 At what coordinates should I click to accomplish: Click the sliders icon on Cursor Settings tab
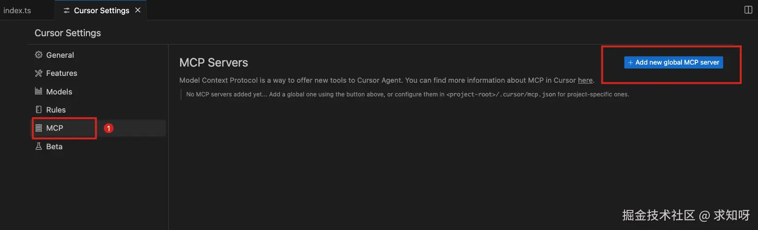pyautogui.click(x=67, y=10)
